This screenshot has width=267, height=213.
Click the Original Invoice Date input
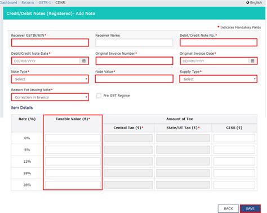[214, 61]
